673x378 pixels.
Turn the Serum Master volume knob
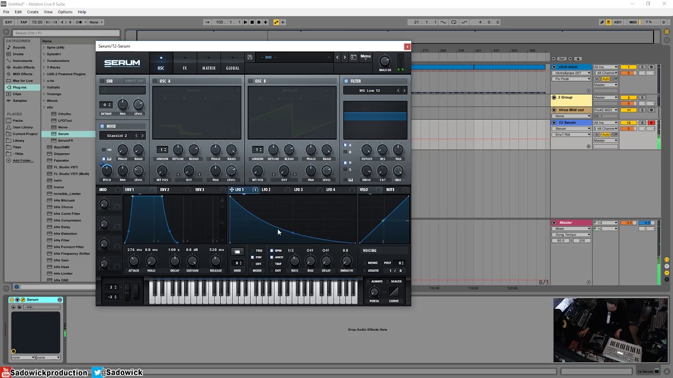(385, 61)
